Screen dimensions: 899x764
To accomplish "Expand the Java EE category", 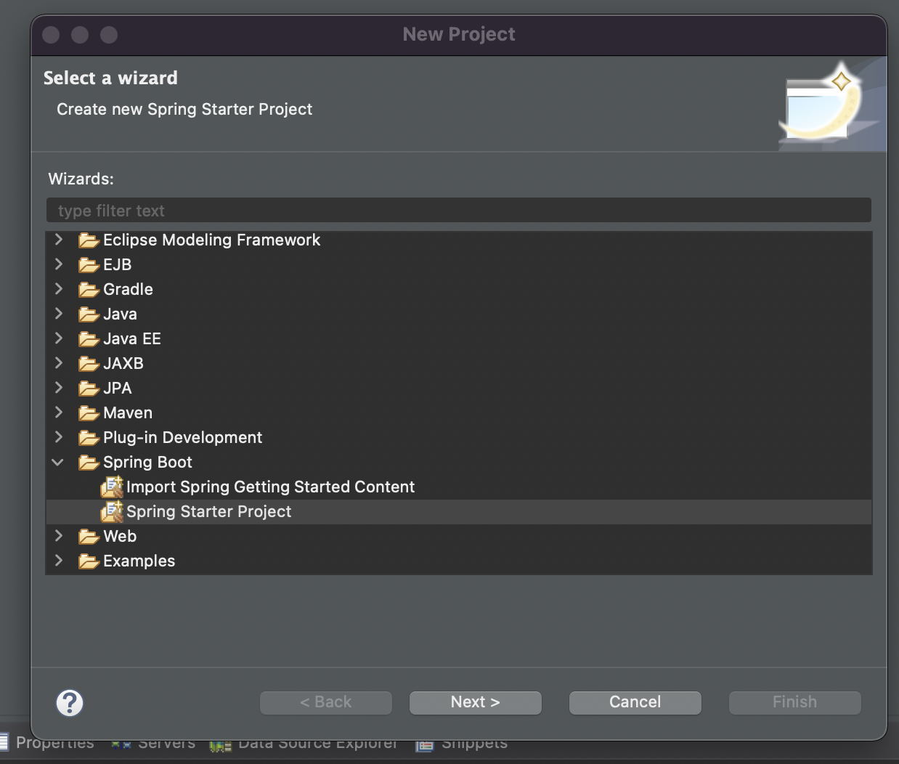I will pos(59,338).
